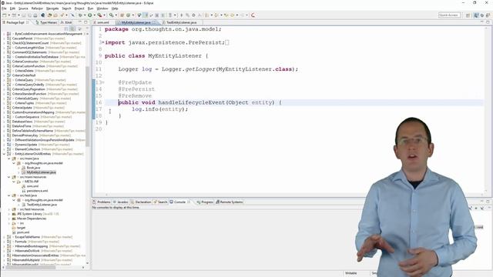The width and height of the screenshot is (493, 277).
Task: Open the Window menu
Action: (x=102, y=8)
